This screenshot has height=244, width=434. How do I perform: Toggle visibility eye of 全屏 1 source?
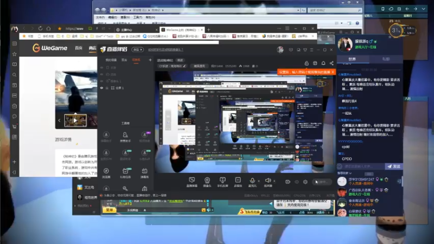click(x=101, y=88)
